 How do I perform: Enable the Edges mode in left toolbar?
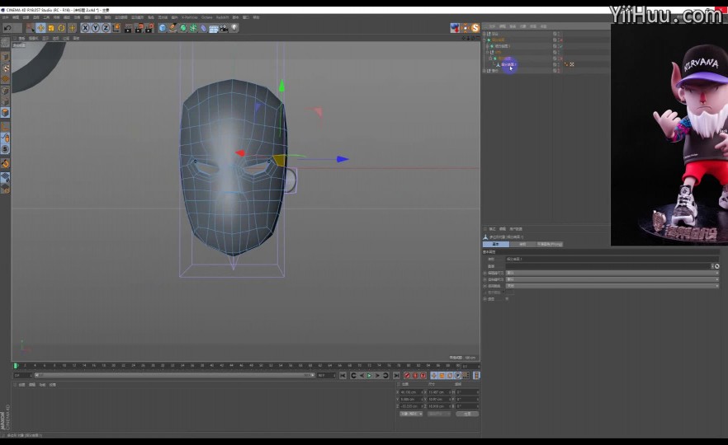click(x=6, y=101)
